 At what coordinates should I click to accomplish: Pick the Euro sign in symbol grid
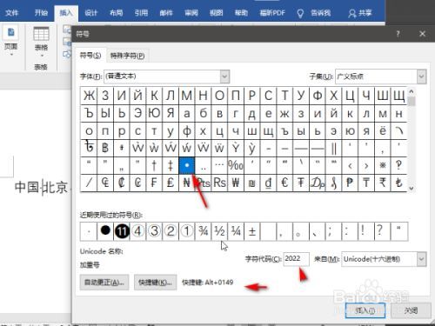click(x=284, y=183)
